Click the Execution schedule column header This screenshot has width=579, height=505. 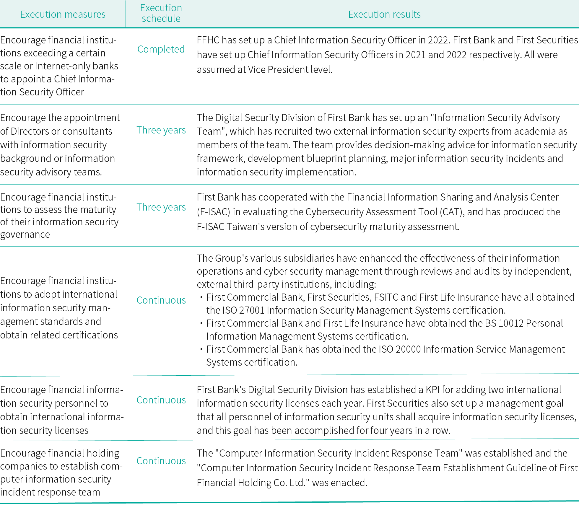[161, 13]
